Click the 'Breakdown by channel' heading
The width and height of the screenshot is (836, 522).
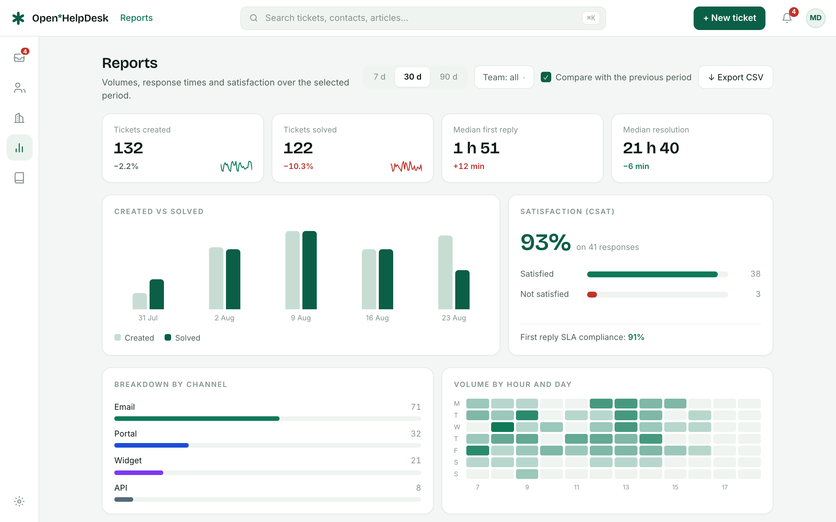click(x=171, y=385)
